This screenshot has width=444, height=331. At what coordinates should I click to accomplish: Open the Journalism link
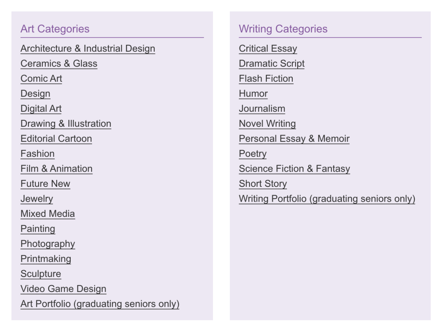pos(262,109)
